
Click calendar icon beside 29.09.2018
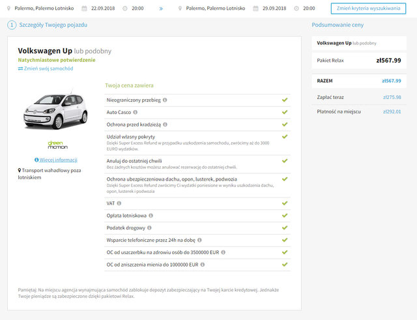(255, 8)
